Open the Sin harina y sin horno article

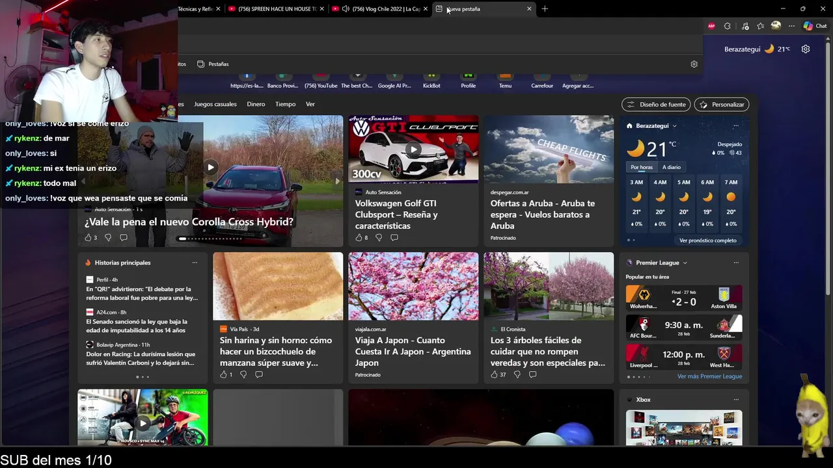click(276, 352)
